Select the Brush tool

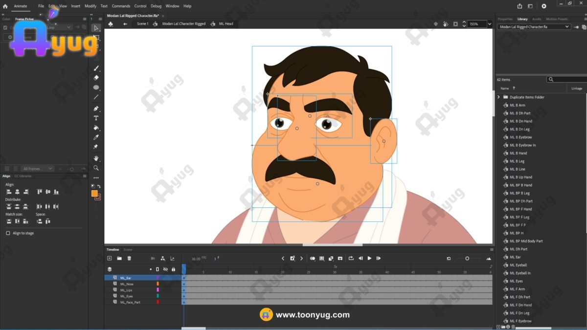tap(96, 68)
